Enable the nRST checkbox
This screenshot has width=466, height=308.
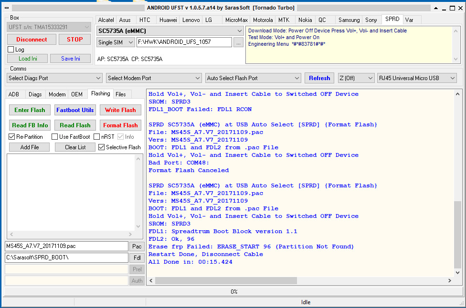pyautogui.click(x=96, y=137)
